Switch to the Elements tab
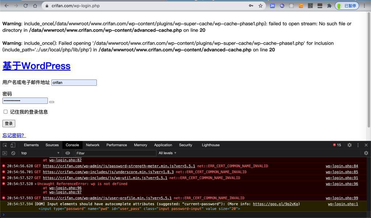Screen dimensions: 371x218 tap(31, 145)
